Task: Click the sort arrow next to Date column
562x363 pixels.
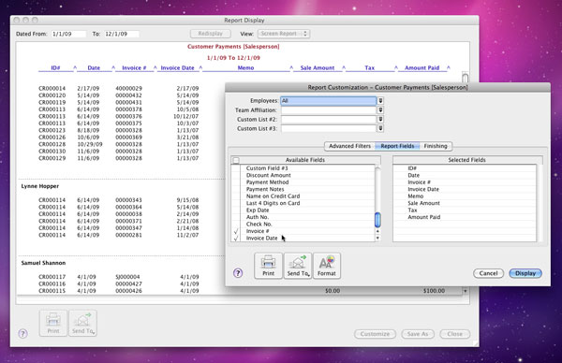Action: (113, 67)
